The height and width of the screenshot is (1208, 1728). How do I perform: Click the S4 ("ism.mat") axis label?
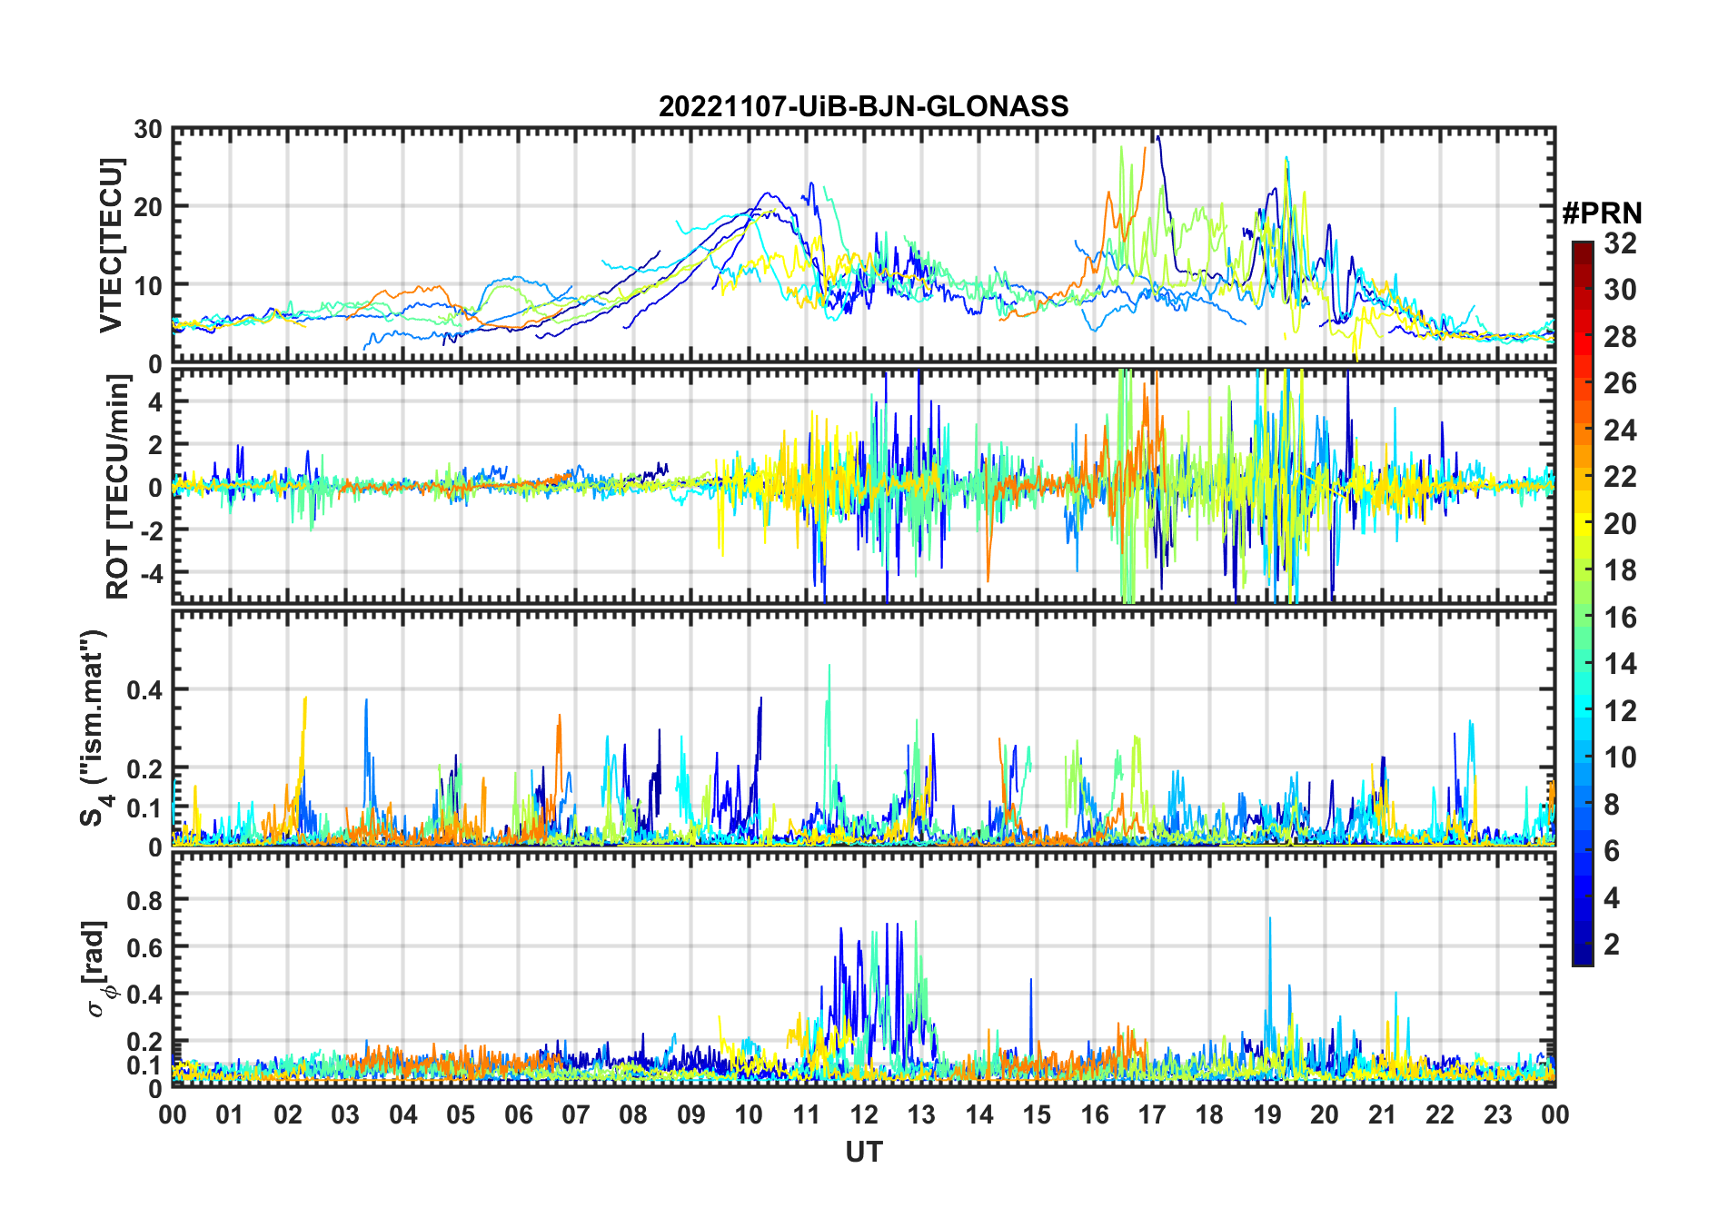[x=93, y=728]
